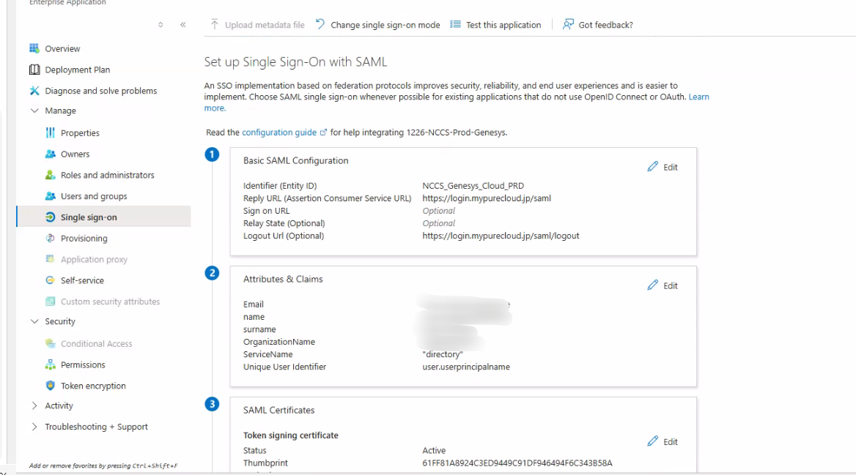Open the configuration guide link
This screenshot has height=475, width=856.
coord(279,132)
